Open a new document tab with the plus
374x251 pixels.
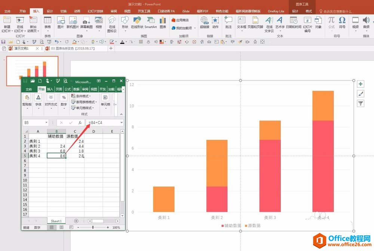[x=111, y=48]
